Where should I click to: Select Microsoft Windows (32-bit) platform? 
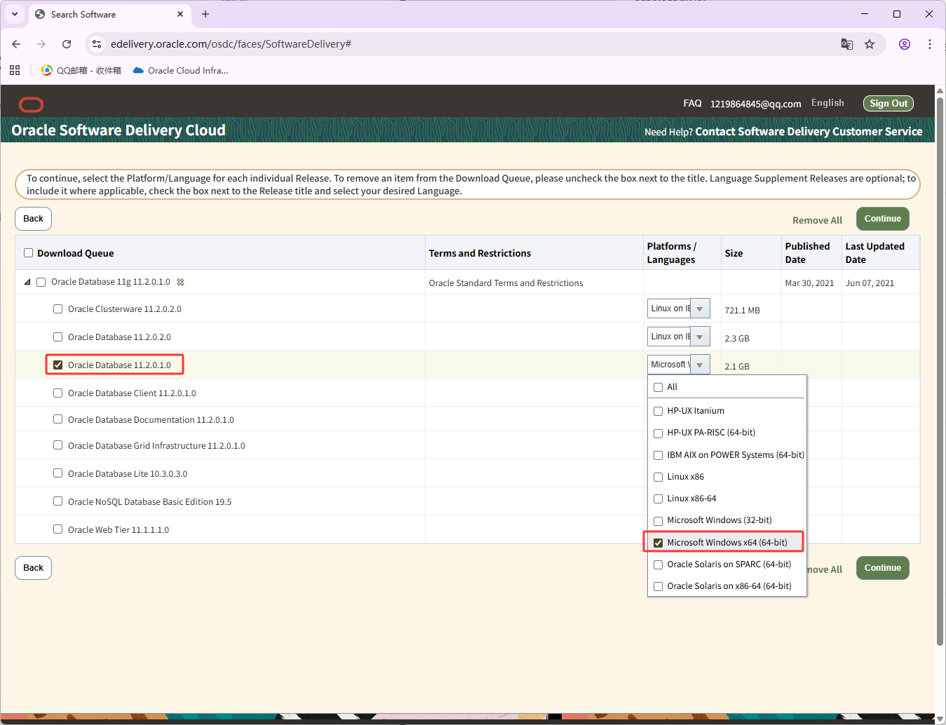[658, 520]
